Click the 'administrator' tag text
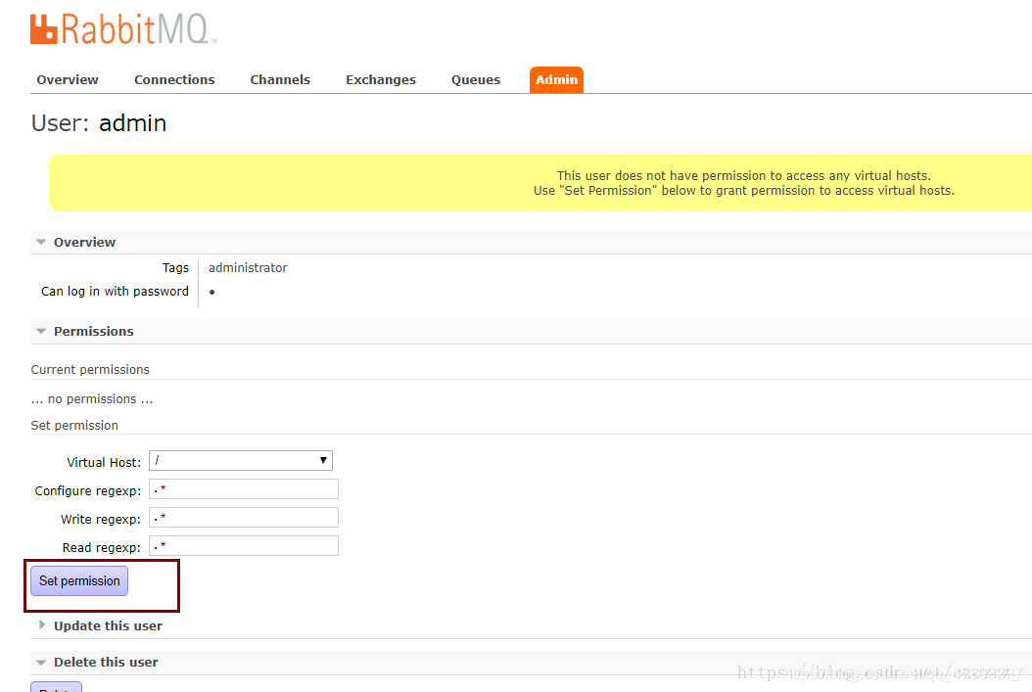This screenshot has height=692, width=1032. click(248, 268)
